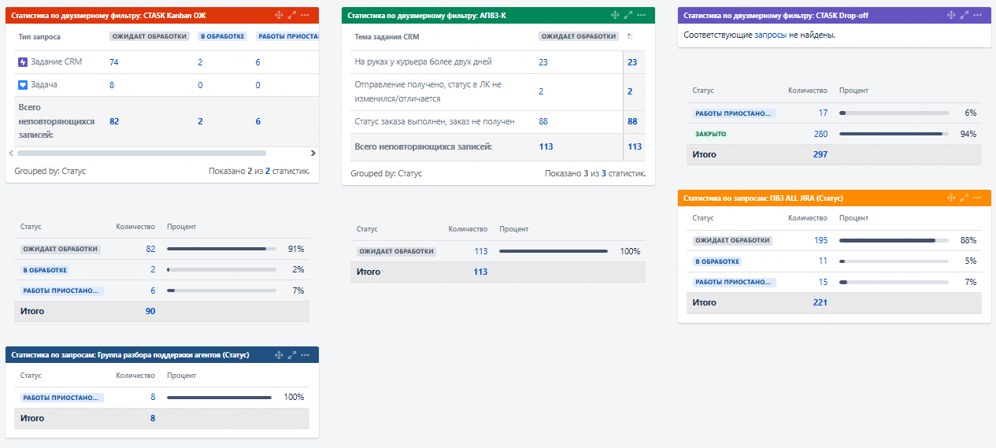Image resolution: width=996 pixels, height=448 pixels.
Task: Maximize the ПВЗ ALL JIRA gadget
Action: pyautogui.click(x=965, y=198)
